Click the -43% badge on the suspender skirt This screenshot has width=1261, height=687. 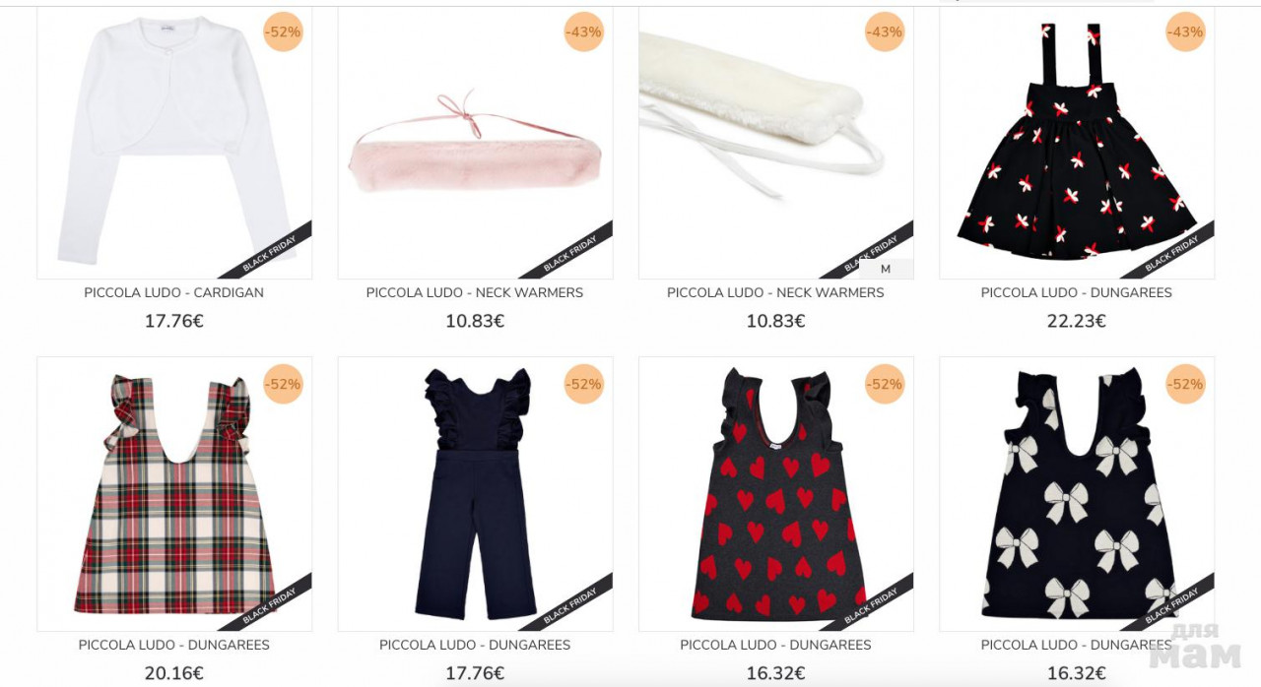(1185, 31)
